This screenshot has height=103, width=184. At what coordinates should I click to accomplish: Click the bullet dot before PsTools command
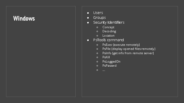(x=87, y=40)
